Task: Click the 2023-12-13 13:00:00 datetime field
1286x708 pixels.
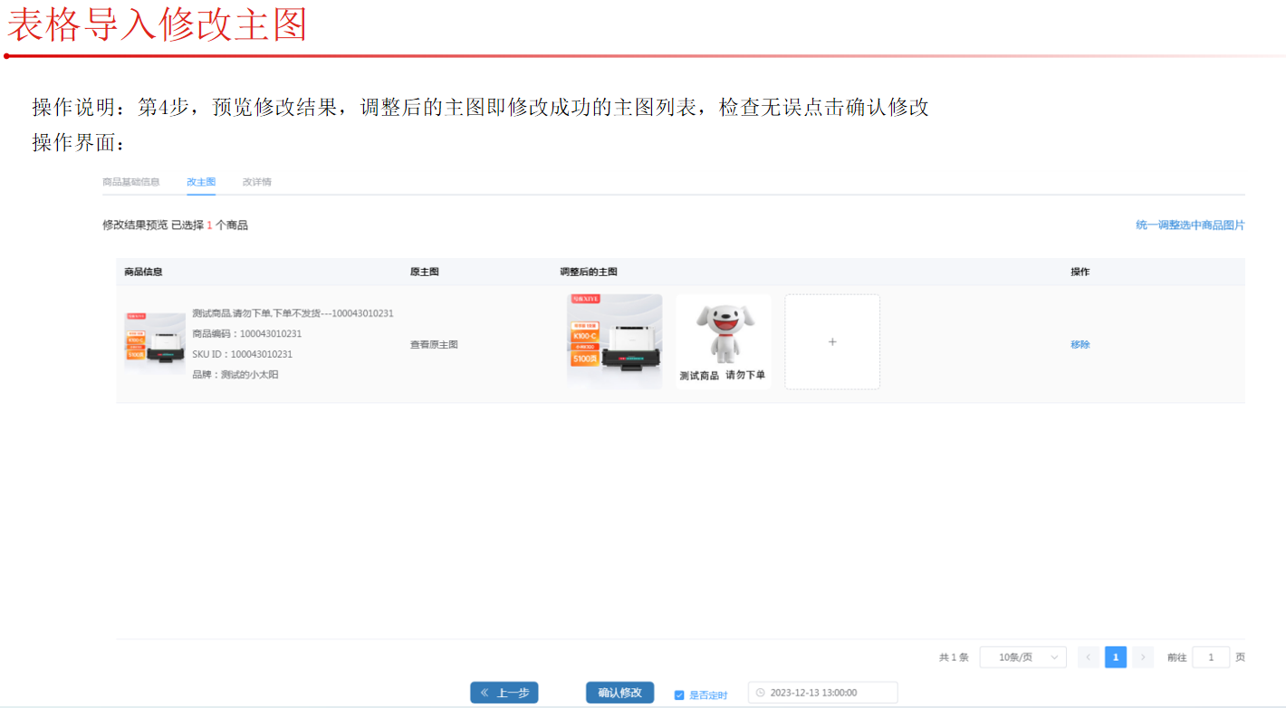Action: click(x=822, y=694)
